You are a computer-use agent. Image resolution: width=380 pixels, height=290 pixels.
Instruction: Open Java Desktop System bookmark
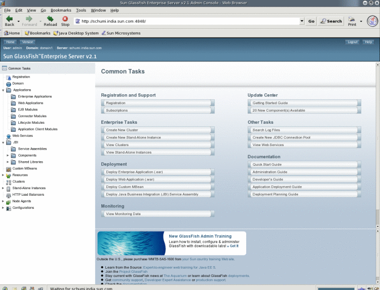76,33
